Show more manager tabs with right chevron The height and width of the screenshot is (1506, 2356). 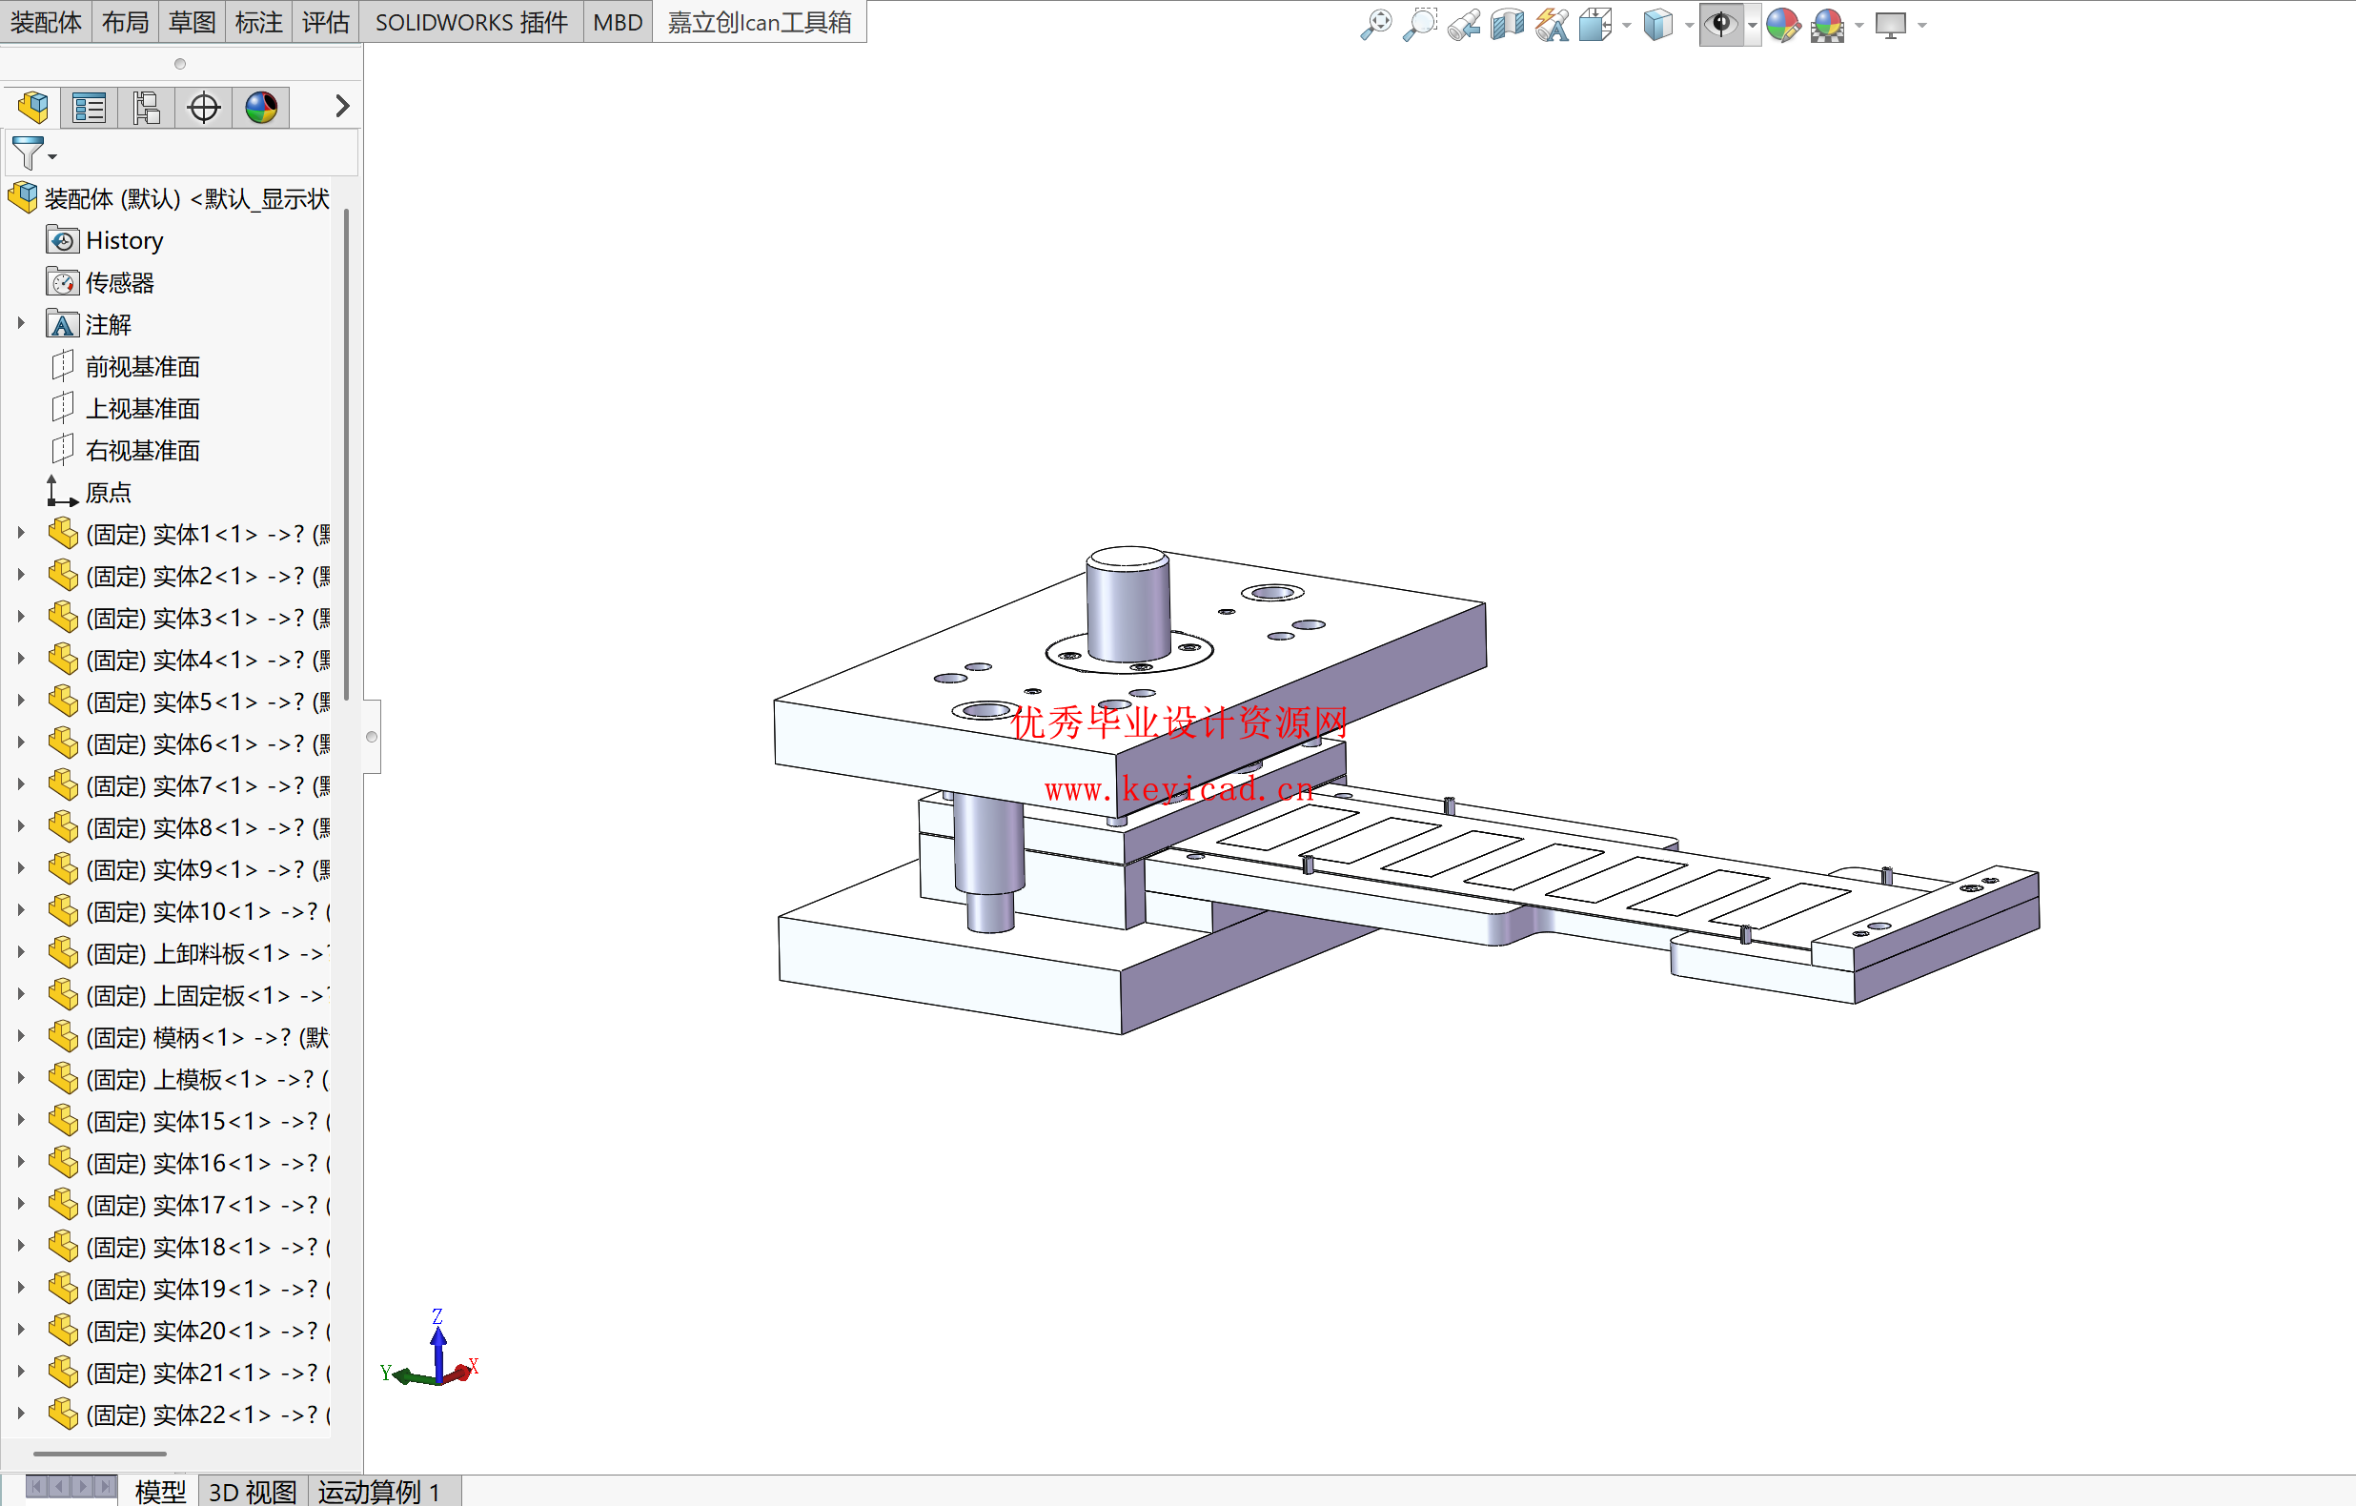coord(341,106)
